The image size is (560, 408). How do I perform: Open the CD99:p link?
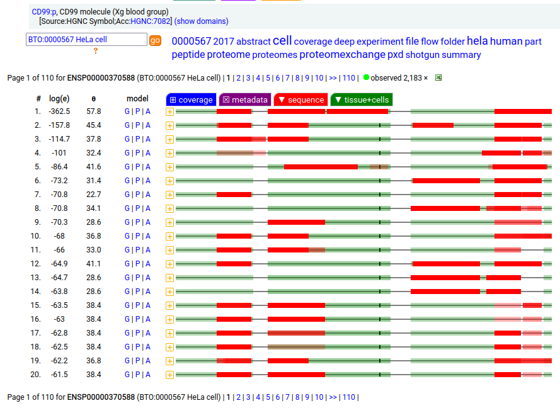click(44, 12)
